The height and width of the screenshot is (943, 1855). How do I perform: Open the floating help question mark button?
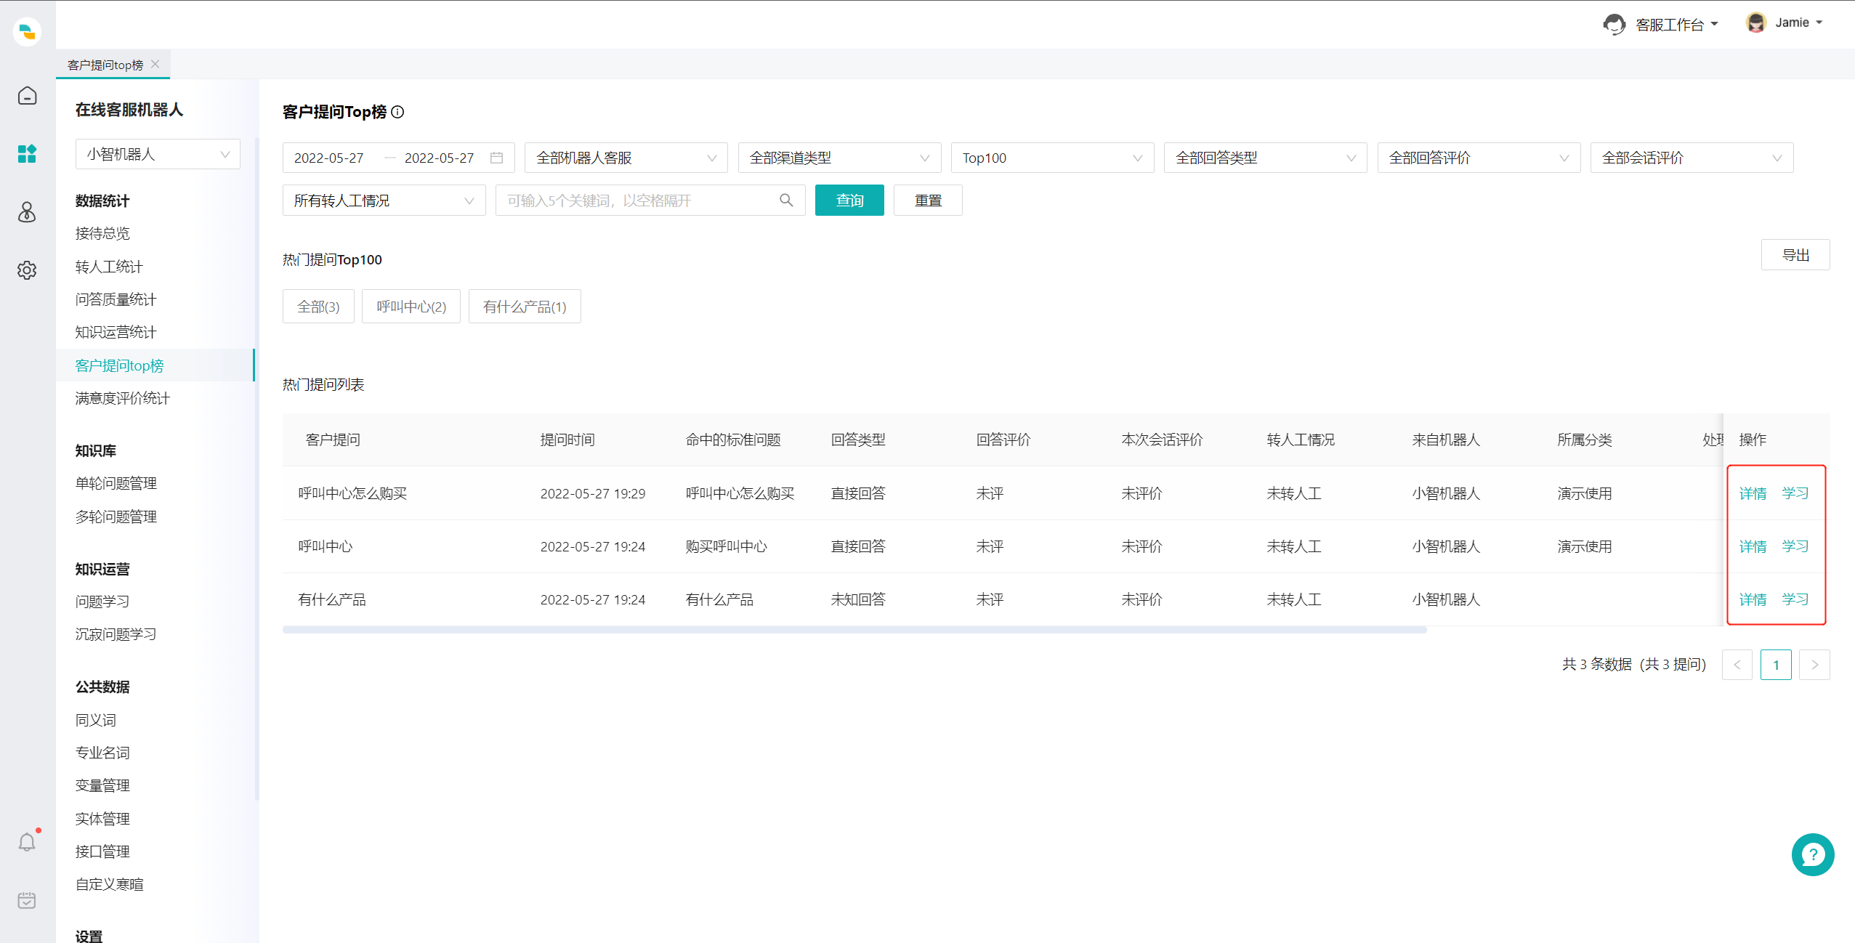pos(1812,854)
